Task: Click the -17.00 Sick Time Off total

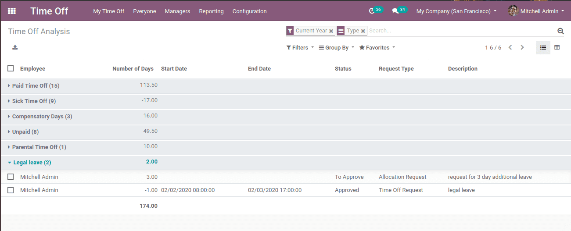Action: click(x=150, y=100)
